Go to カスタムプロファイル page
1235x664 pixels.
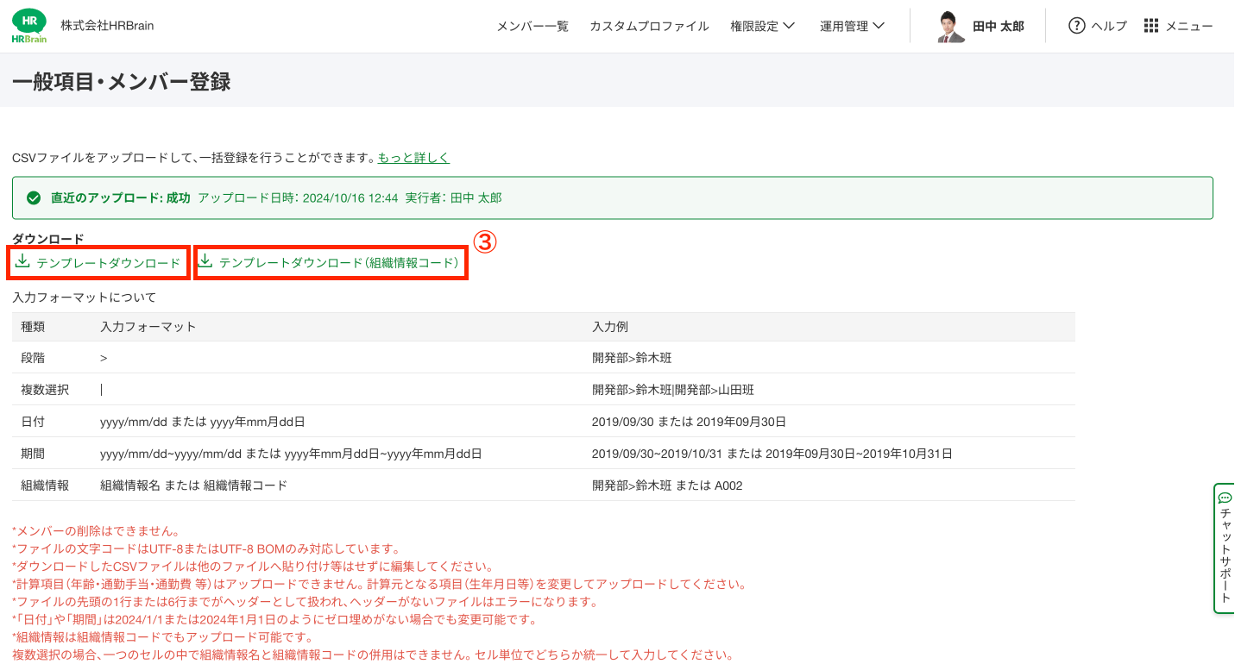coord(649,27)
